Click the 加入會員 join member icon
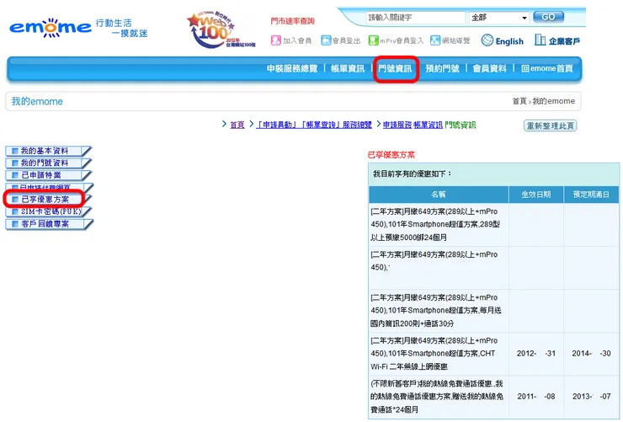Image resolution: width=623 pixels, height=422 pixels. click(276, 40)
